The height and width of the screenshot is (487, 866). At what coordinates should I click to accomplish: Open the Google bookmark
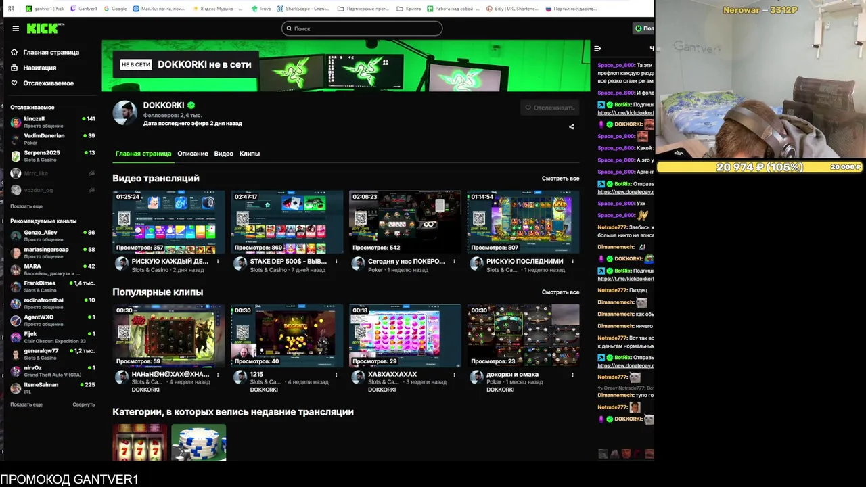115,9
